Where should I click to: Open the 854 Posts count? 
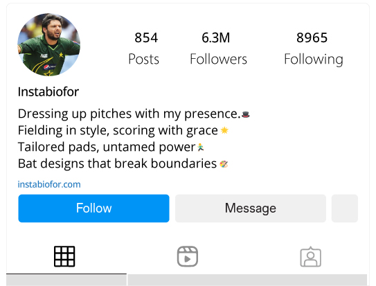click(144, 48)
